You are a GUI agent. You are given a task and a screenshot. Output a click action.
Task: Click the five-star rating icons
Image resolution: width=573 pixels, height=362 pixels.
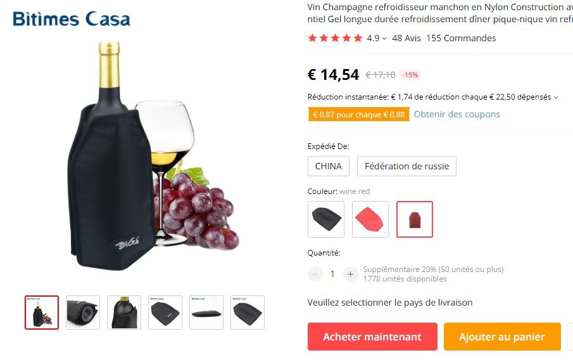click(x=335, y=38)
